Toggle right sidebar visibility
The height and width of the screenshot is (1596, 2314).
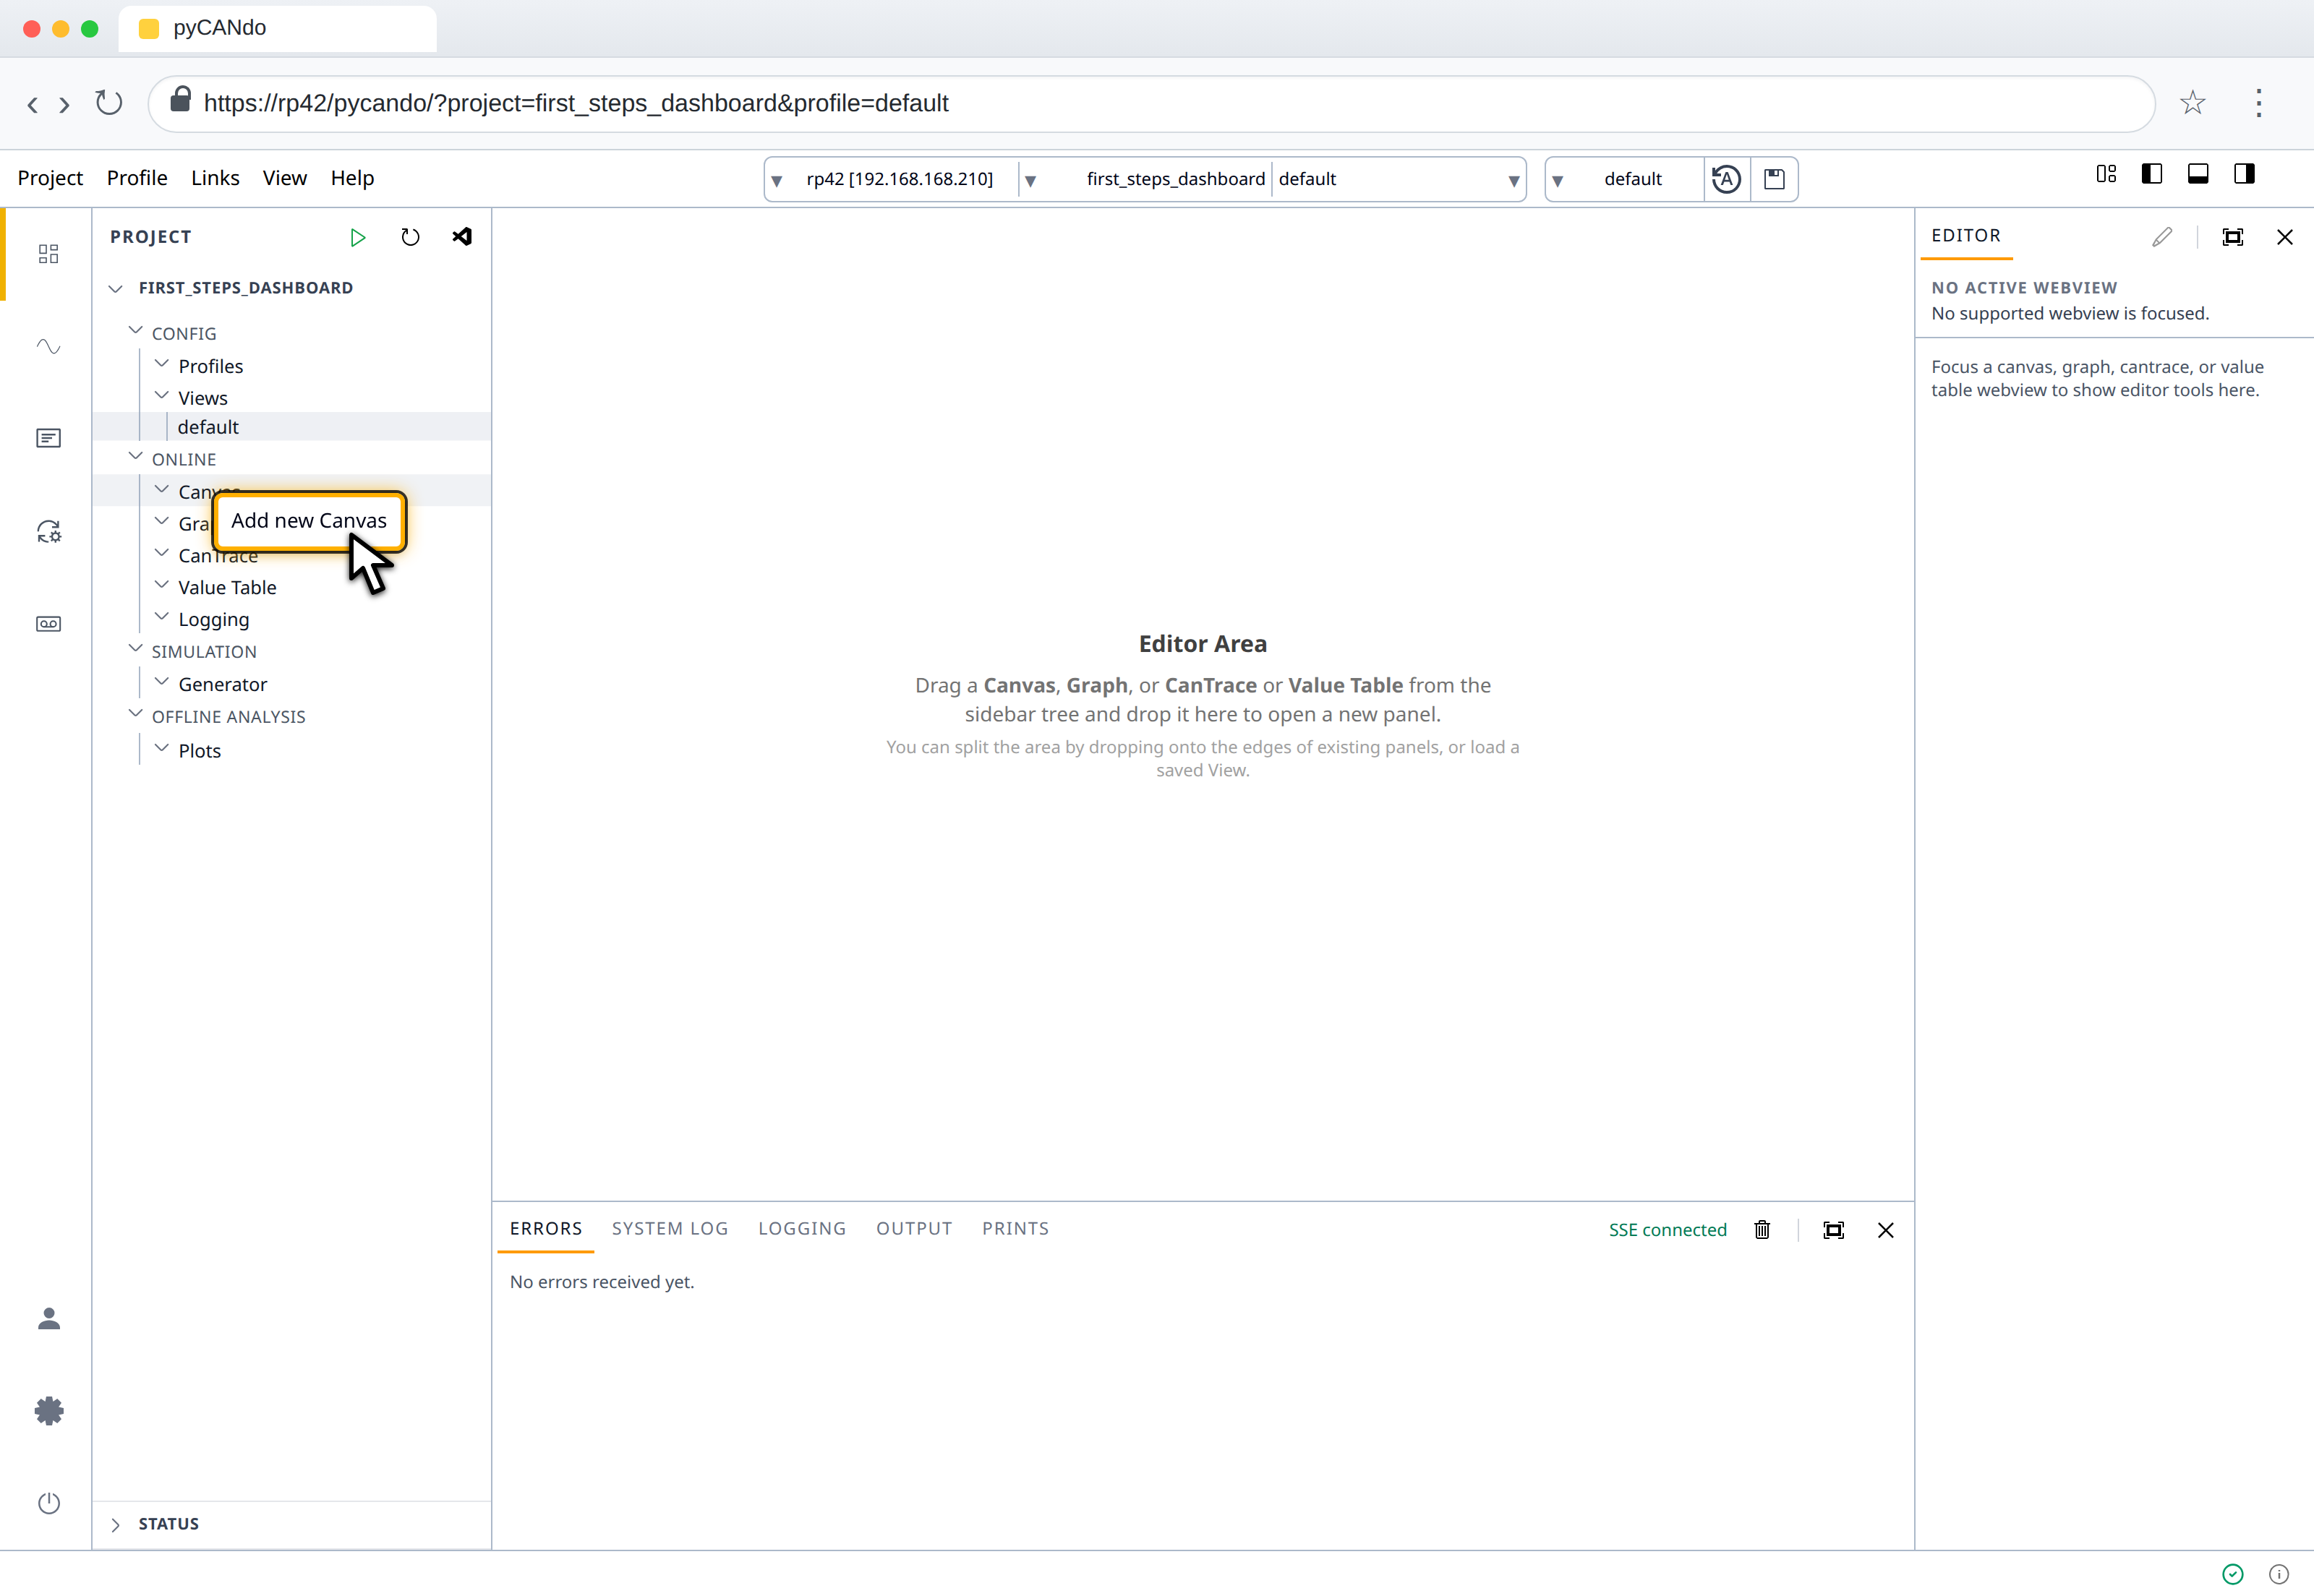tap(2244, 174)
